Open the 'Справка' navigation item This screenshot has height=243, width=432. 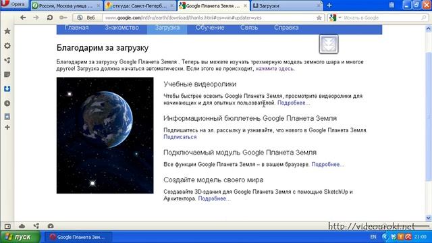point(286,28)
